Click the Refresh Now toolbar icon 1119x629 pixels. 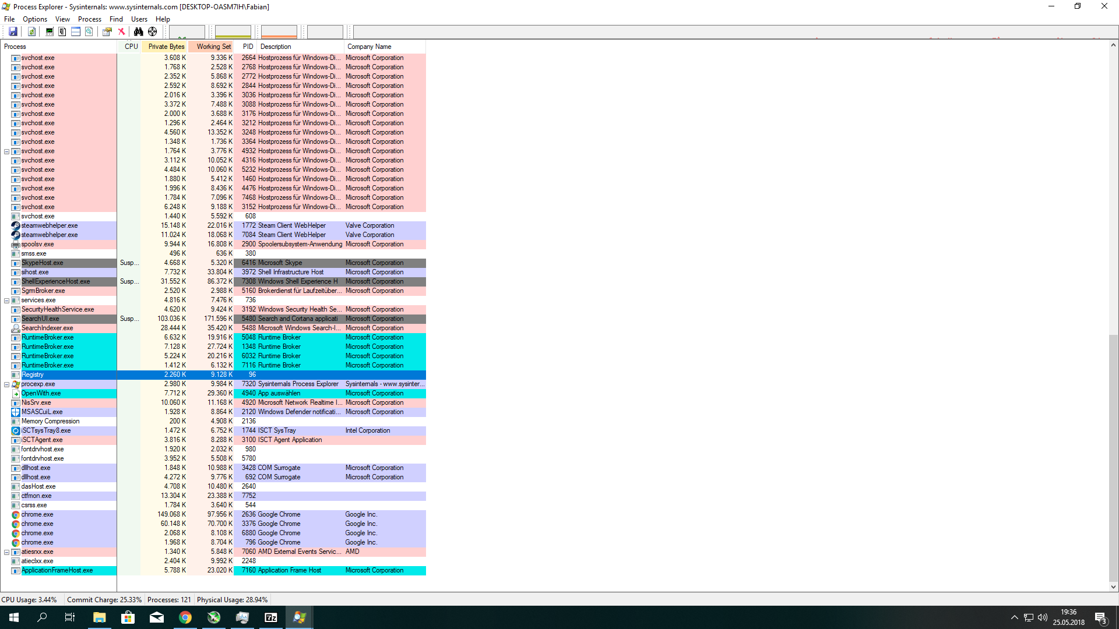[32, 31]
